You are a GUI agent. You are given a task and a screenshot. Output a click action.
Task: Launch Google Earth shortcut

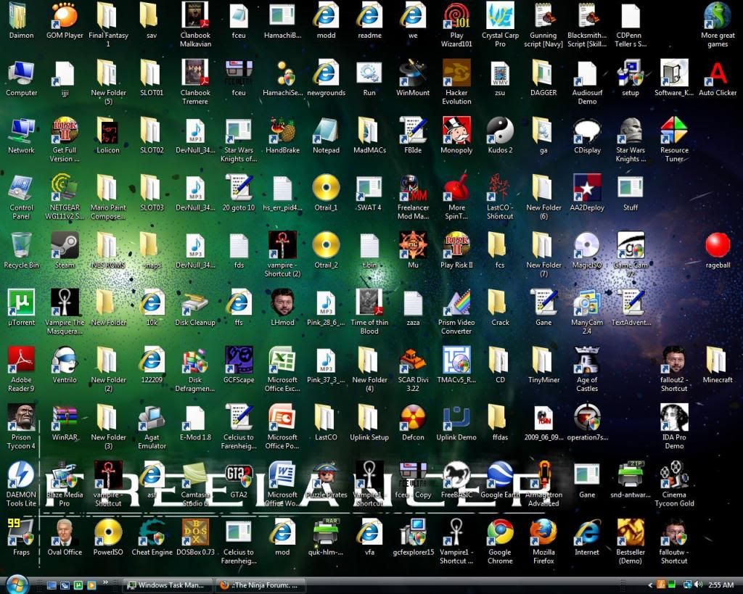[x=500, y=475]
